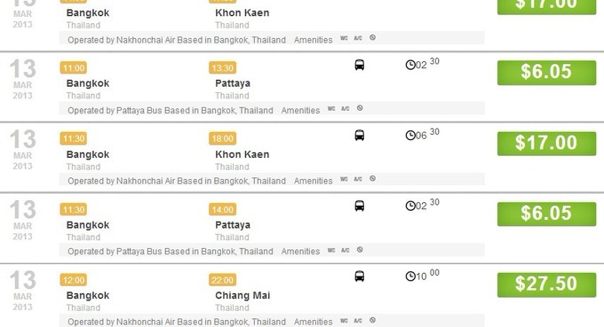Click WC amenity icon on 11:00 Pattaya row
The width and height of the screenshot is (604, 327).
331,109
